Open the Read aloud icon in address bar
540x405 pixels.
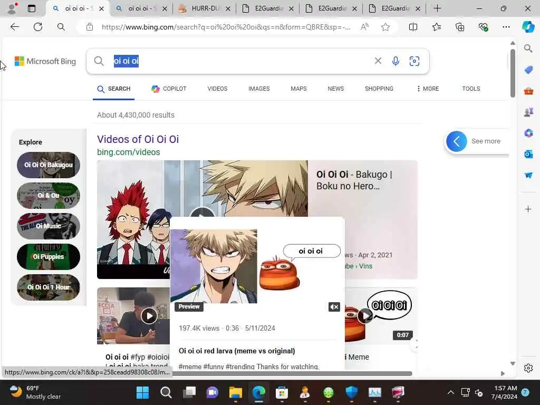coord(364,27)
